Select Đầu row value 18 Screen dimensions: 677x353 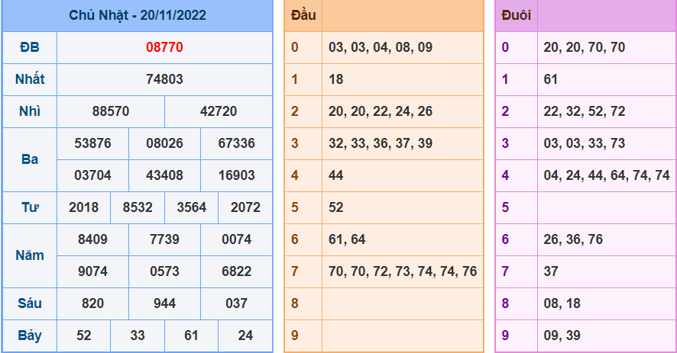[336, 79]
